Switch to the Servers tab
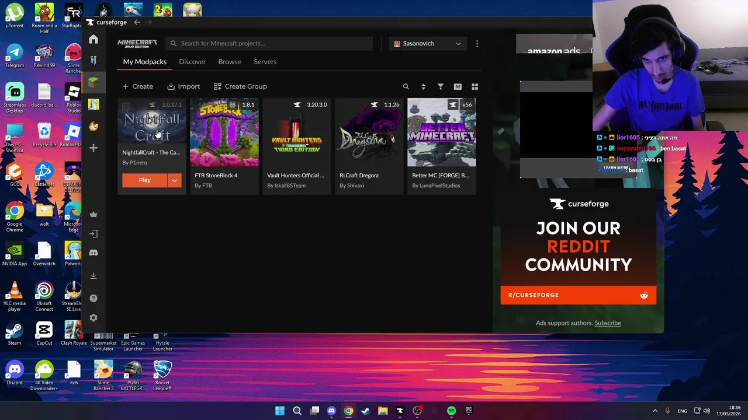This screenshot has height=420, width=748. pos(265,62)
